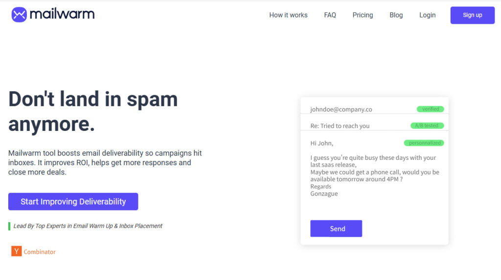Click the green "A/B tested" badge
501x280 pixels.
[x=427, y=126]
